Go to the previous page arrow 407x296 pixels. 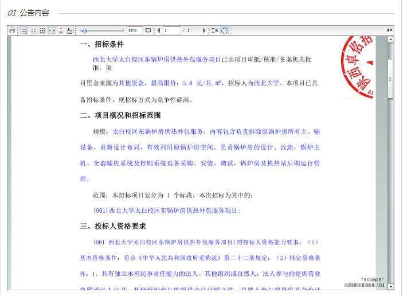pos(159,30)
